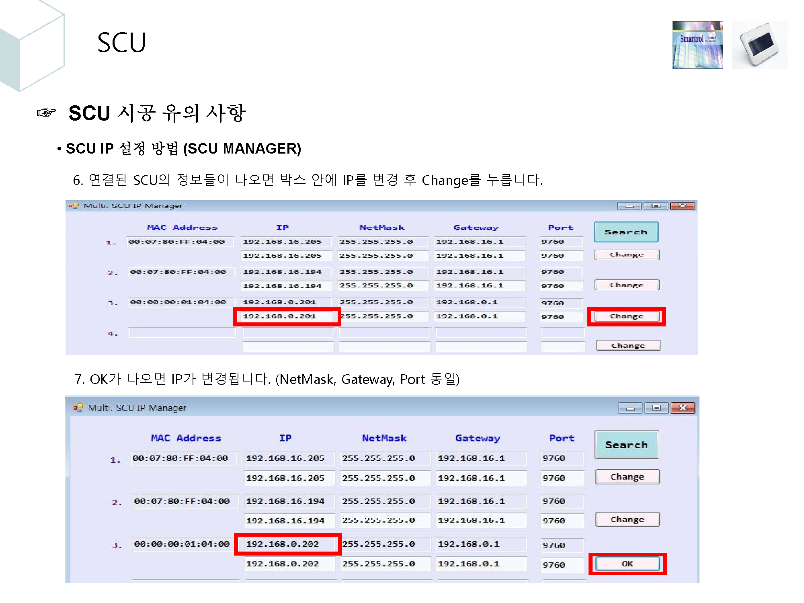Viewport: 804px width, 603px height.
Task: Click the Port field showing 9760 for row 3
Action: click(561, 303)
